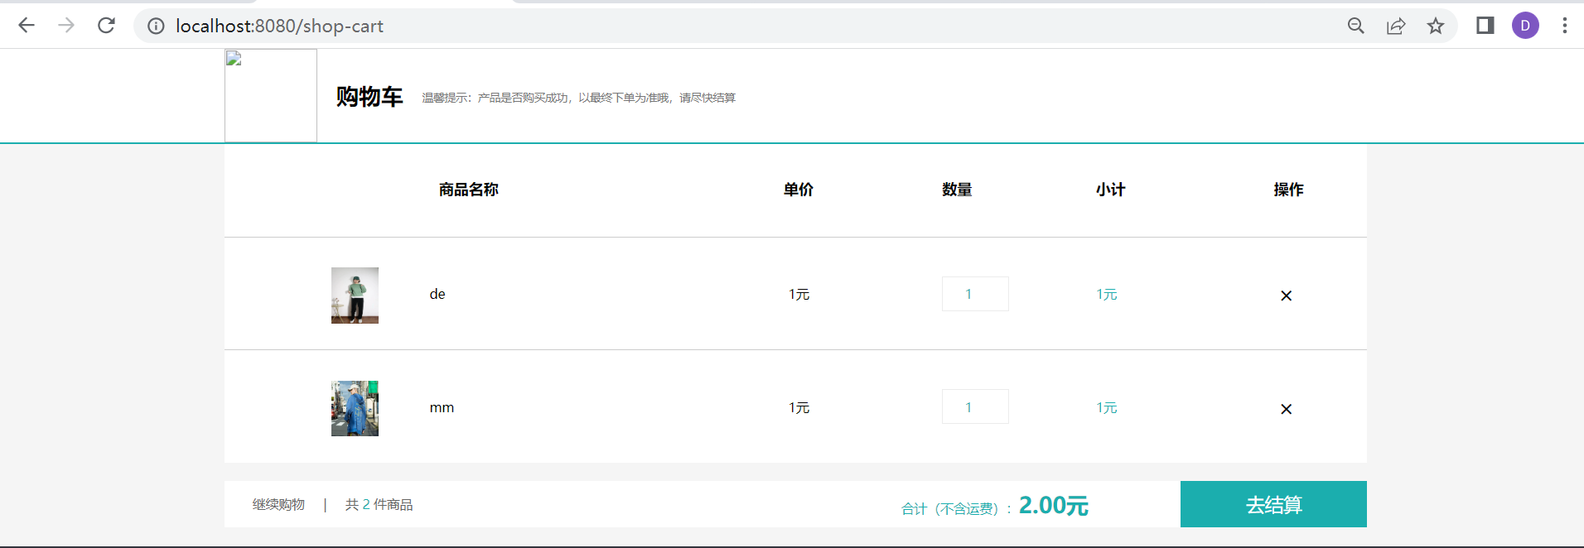The height and width of the screenshot is (548, 1584).
Task: Click the 温馨提示 notice text
Action: point(578,98)
